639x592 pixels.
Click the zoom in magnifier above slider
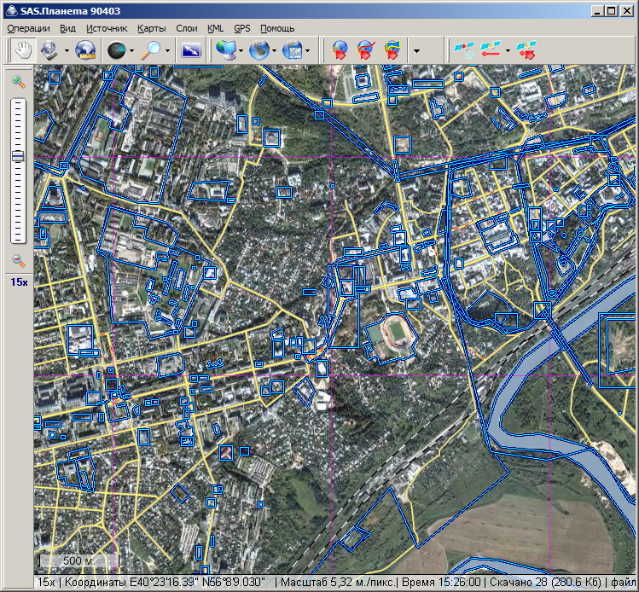click(x=18, y=82)
